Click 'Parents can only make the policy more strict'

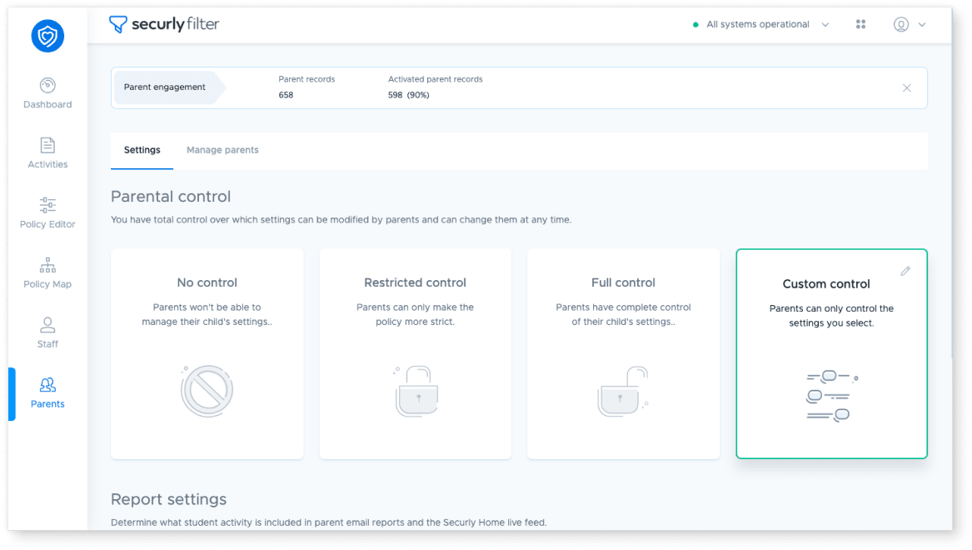(x=416, y=314)
